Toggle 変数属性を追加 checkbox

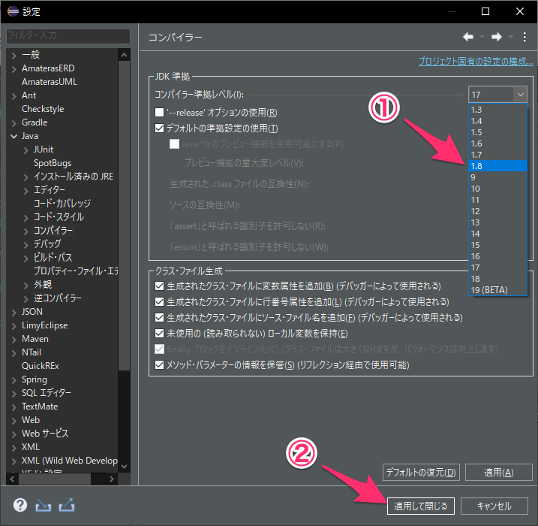pos(159,286)
